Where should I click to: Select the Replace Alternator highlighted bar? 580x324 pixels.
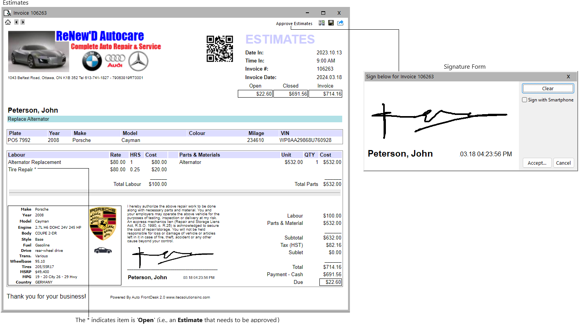coord(175,119)
